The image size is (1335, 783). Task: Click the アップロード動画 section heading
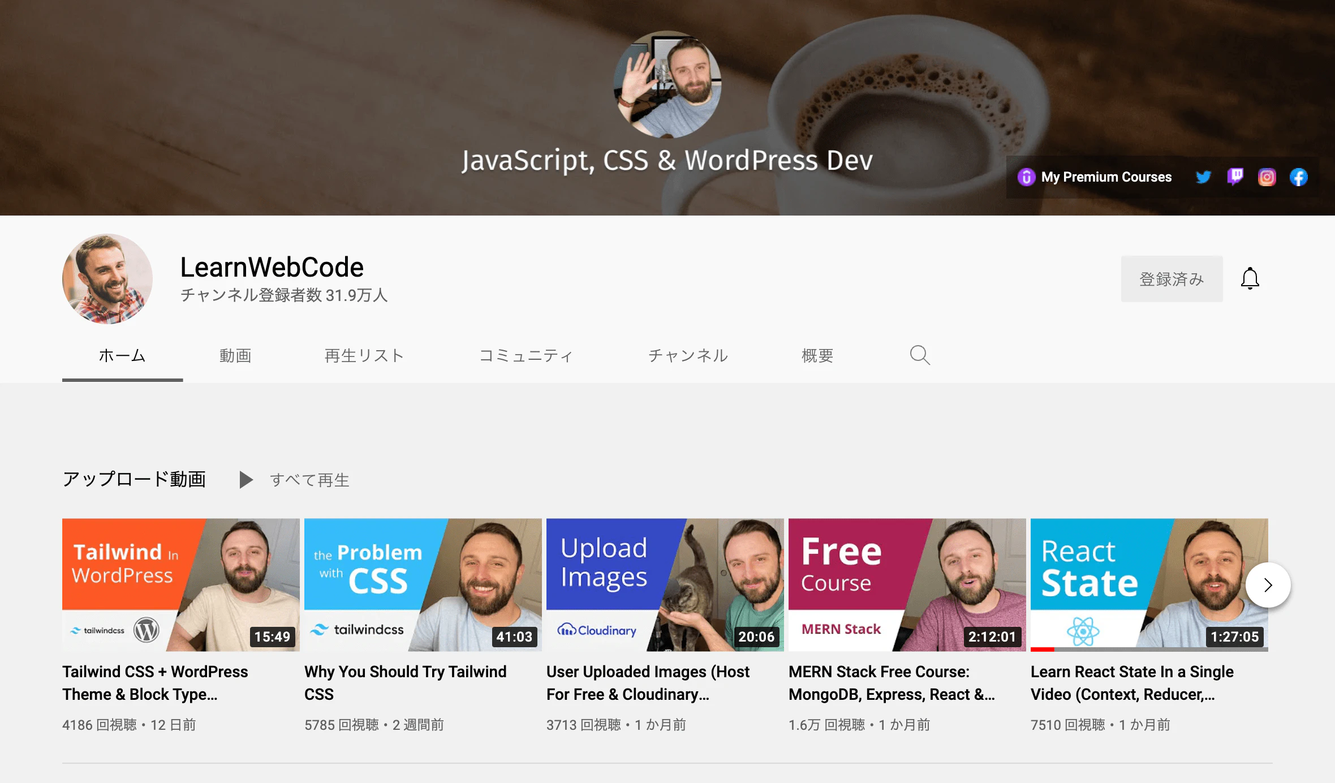click(x=134, y=479)
